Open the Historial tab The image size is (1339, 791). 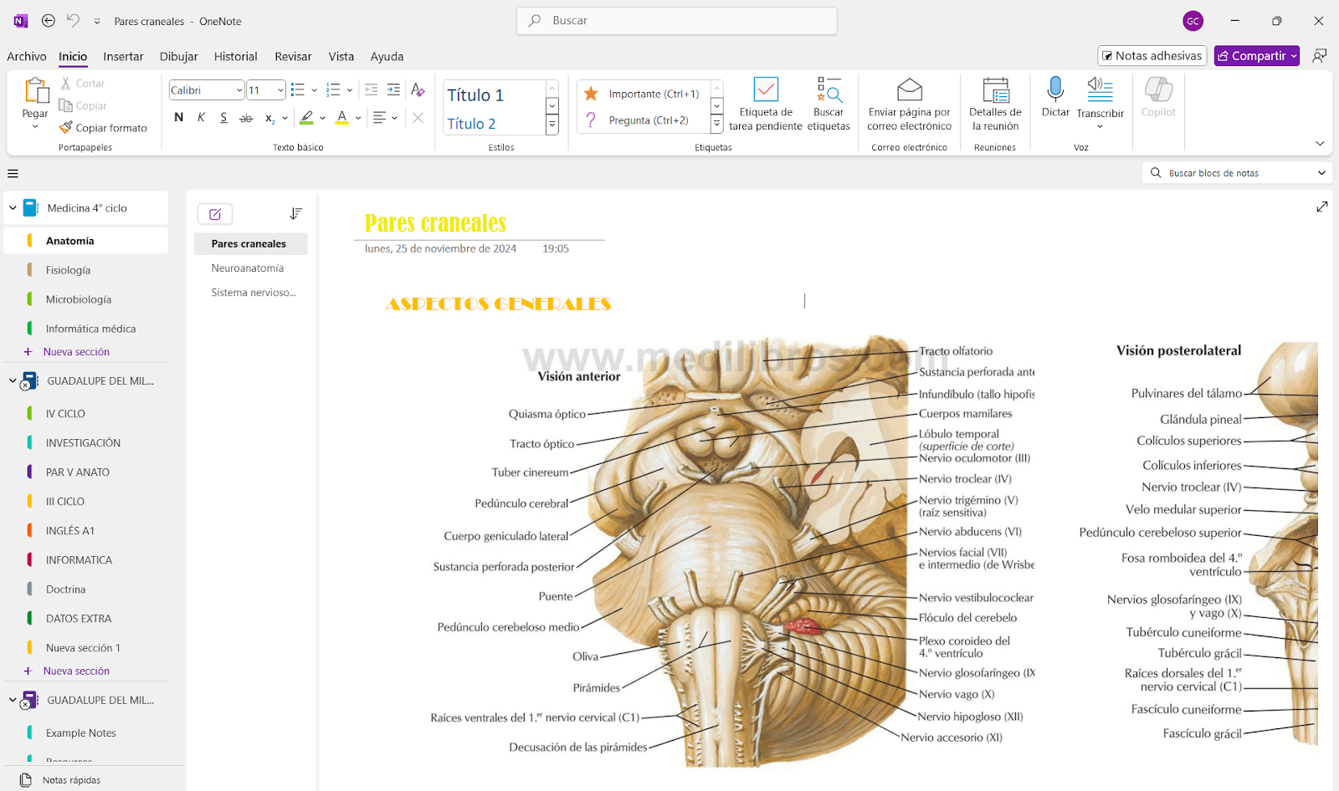coord(235,56)
